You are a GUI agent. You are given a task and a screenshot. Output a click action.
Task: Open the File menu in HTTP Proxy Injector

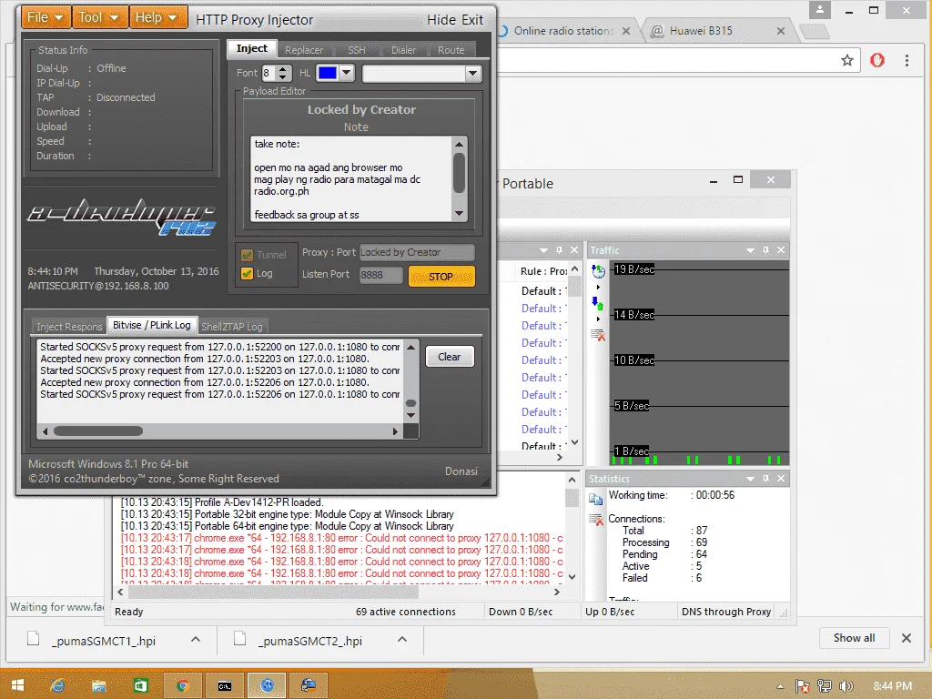pyautogui.click(x=46, y=18)
